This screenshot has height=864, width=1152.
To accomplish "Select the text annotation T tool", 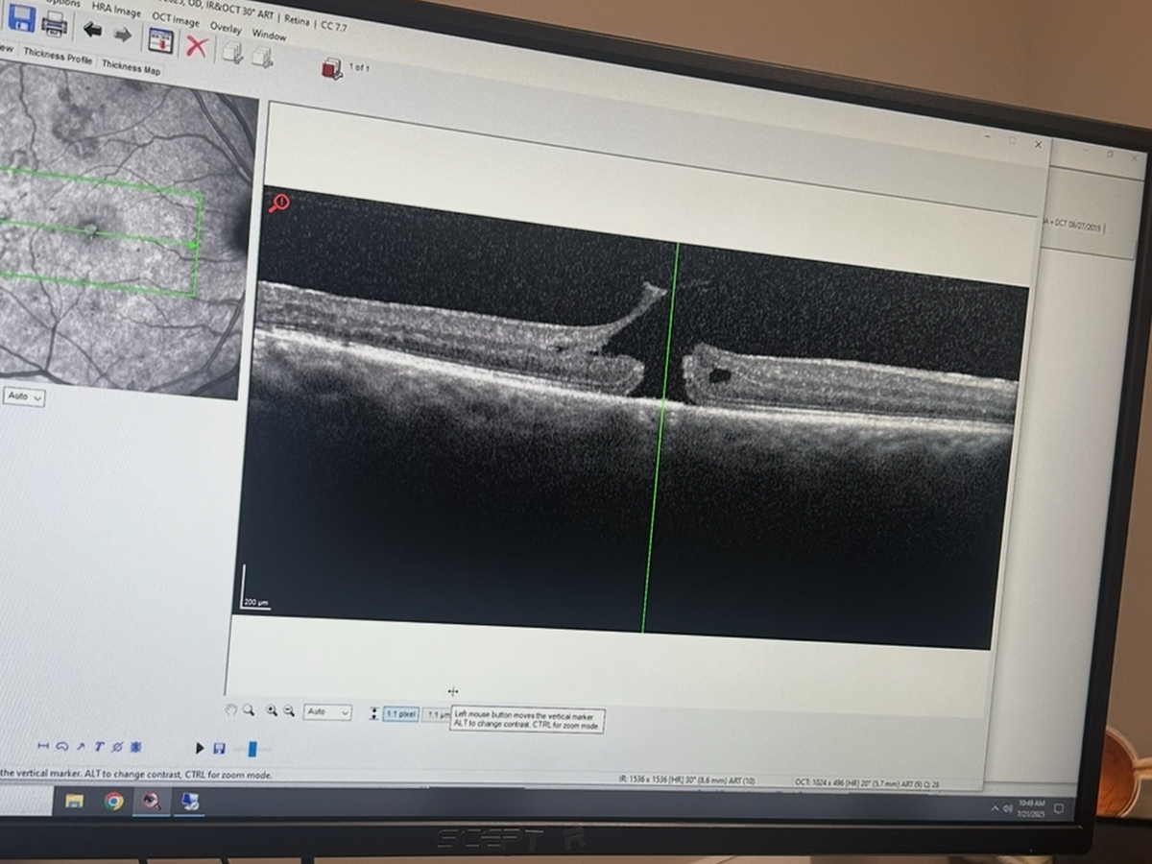I will [x=99, y=746].
